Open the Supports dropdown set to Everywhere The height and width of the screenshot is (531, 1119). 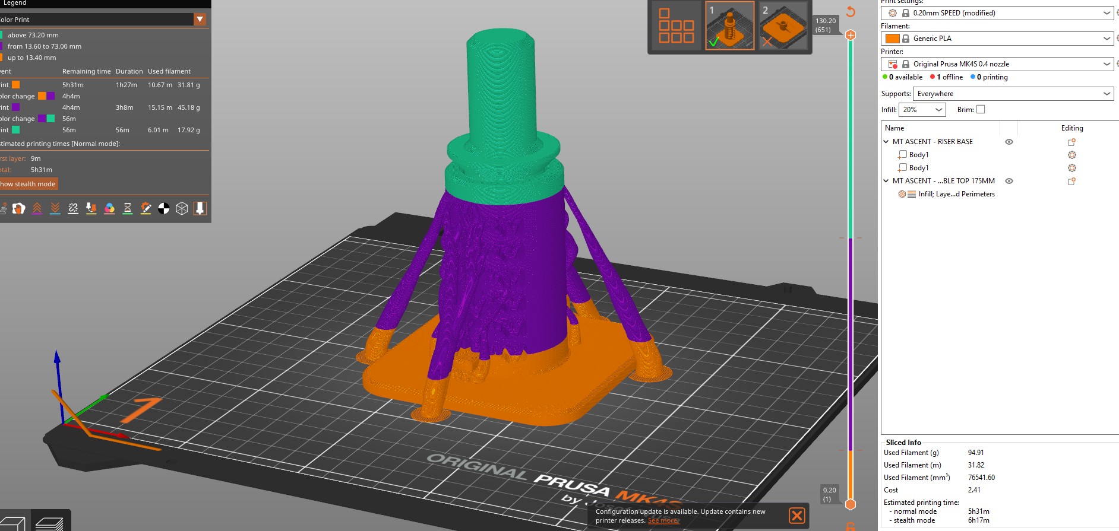(x=1013, y=94)
